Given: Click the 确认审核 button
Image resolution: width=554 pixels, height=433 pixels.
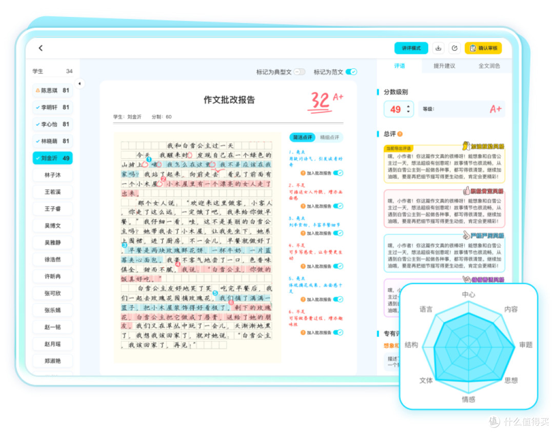Looking at the screenshot, I should click(x=483, y=48).
